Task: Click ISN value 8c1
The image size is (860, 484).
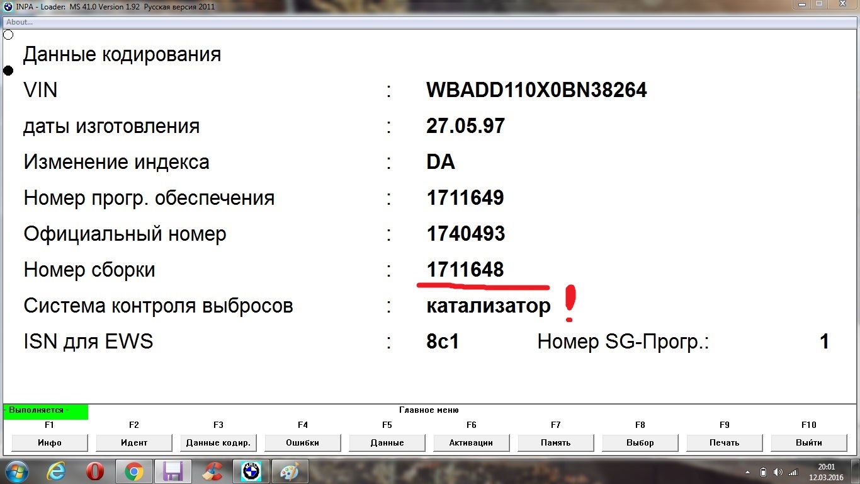Action: pyautogui.click(x=443, y=342)
